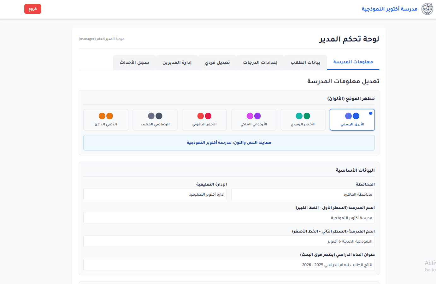The image size is (436, 284).
Task: View the سجل الأحداث tab
Action: (134, 62)
